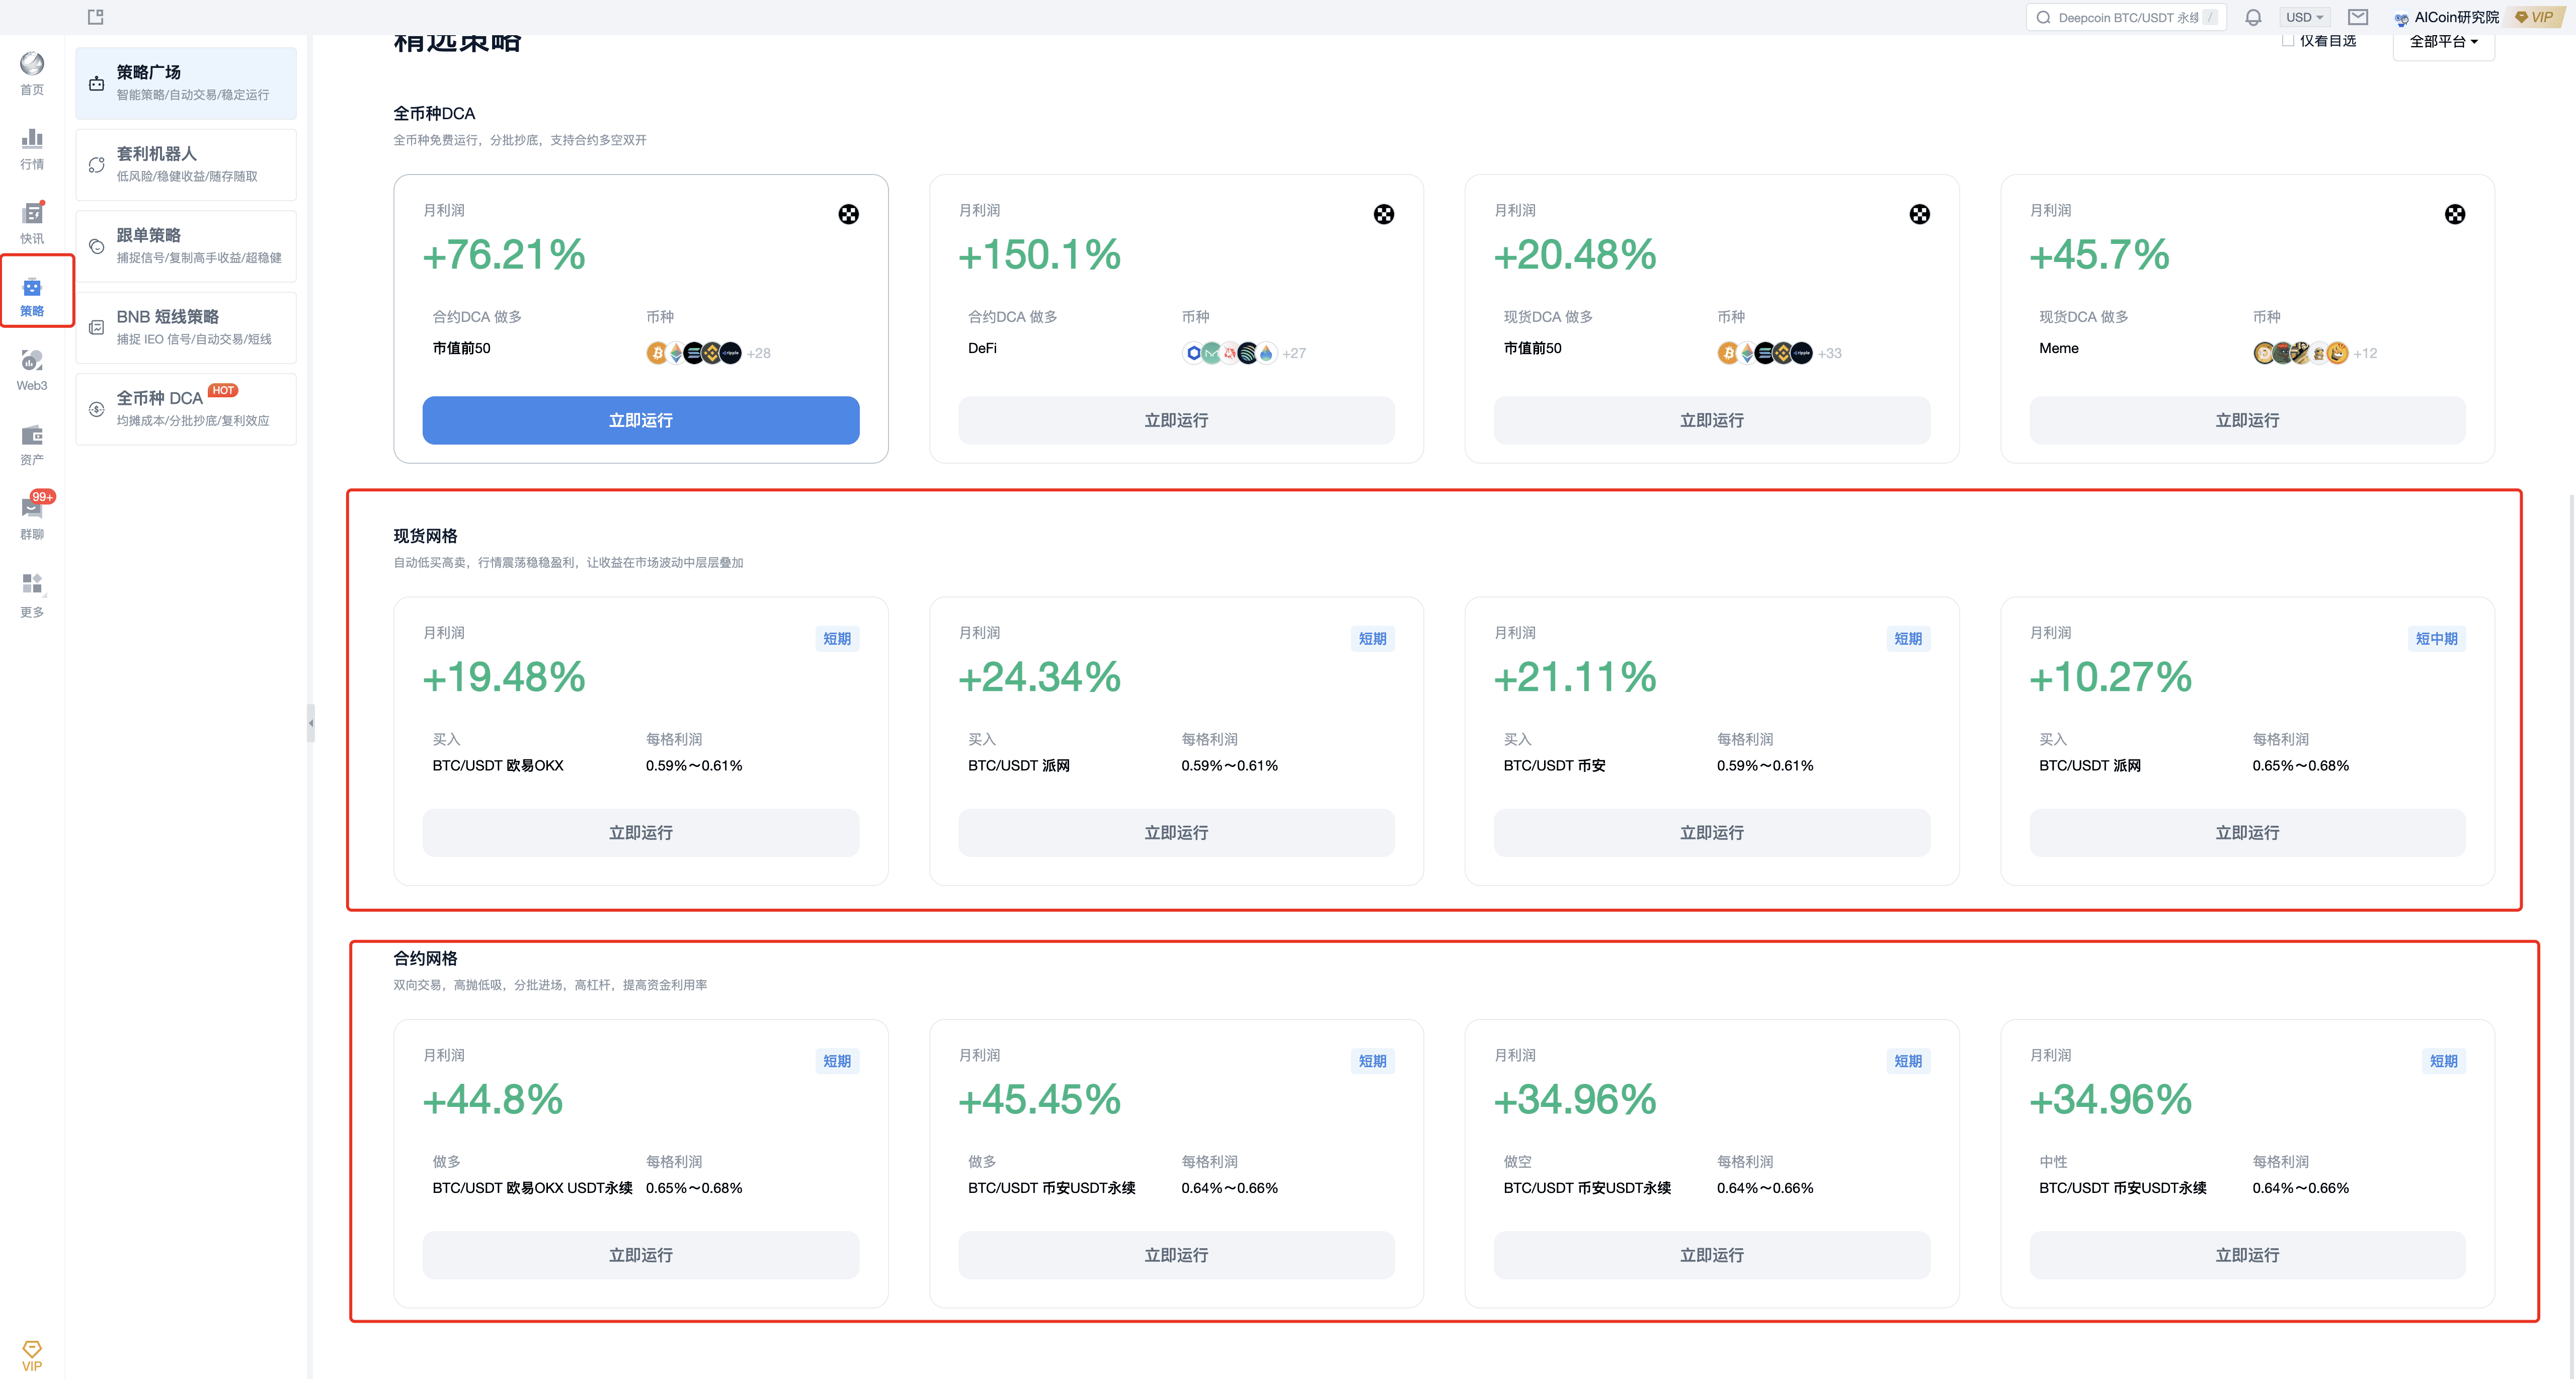The height and width of the screenshot is (1379, 2576).
Task: Click 立即运行 on the 做空 +34.96% card
Action: pos(1711,1255)
